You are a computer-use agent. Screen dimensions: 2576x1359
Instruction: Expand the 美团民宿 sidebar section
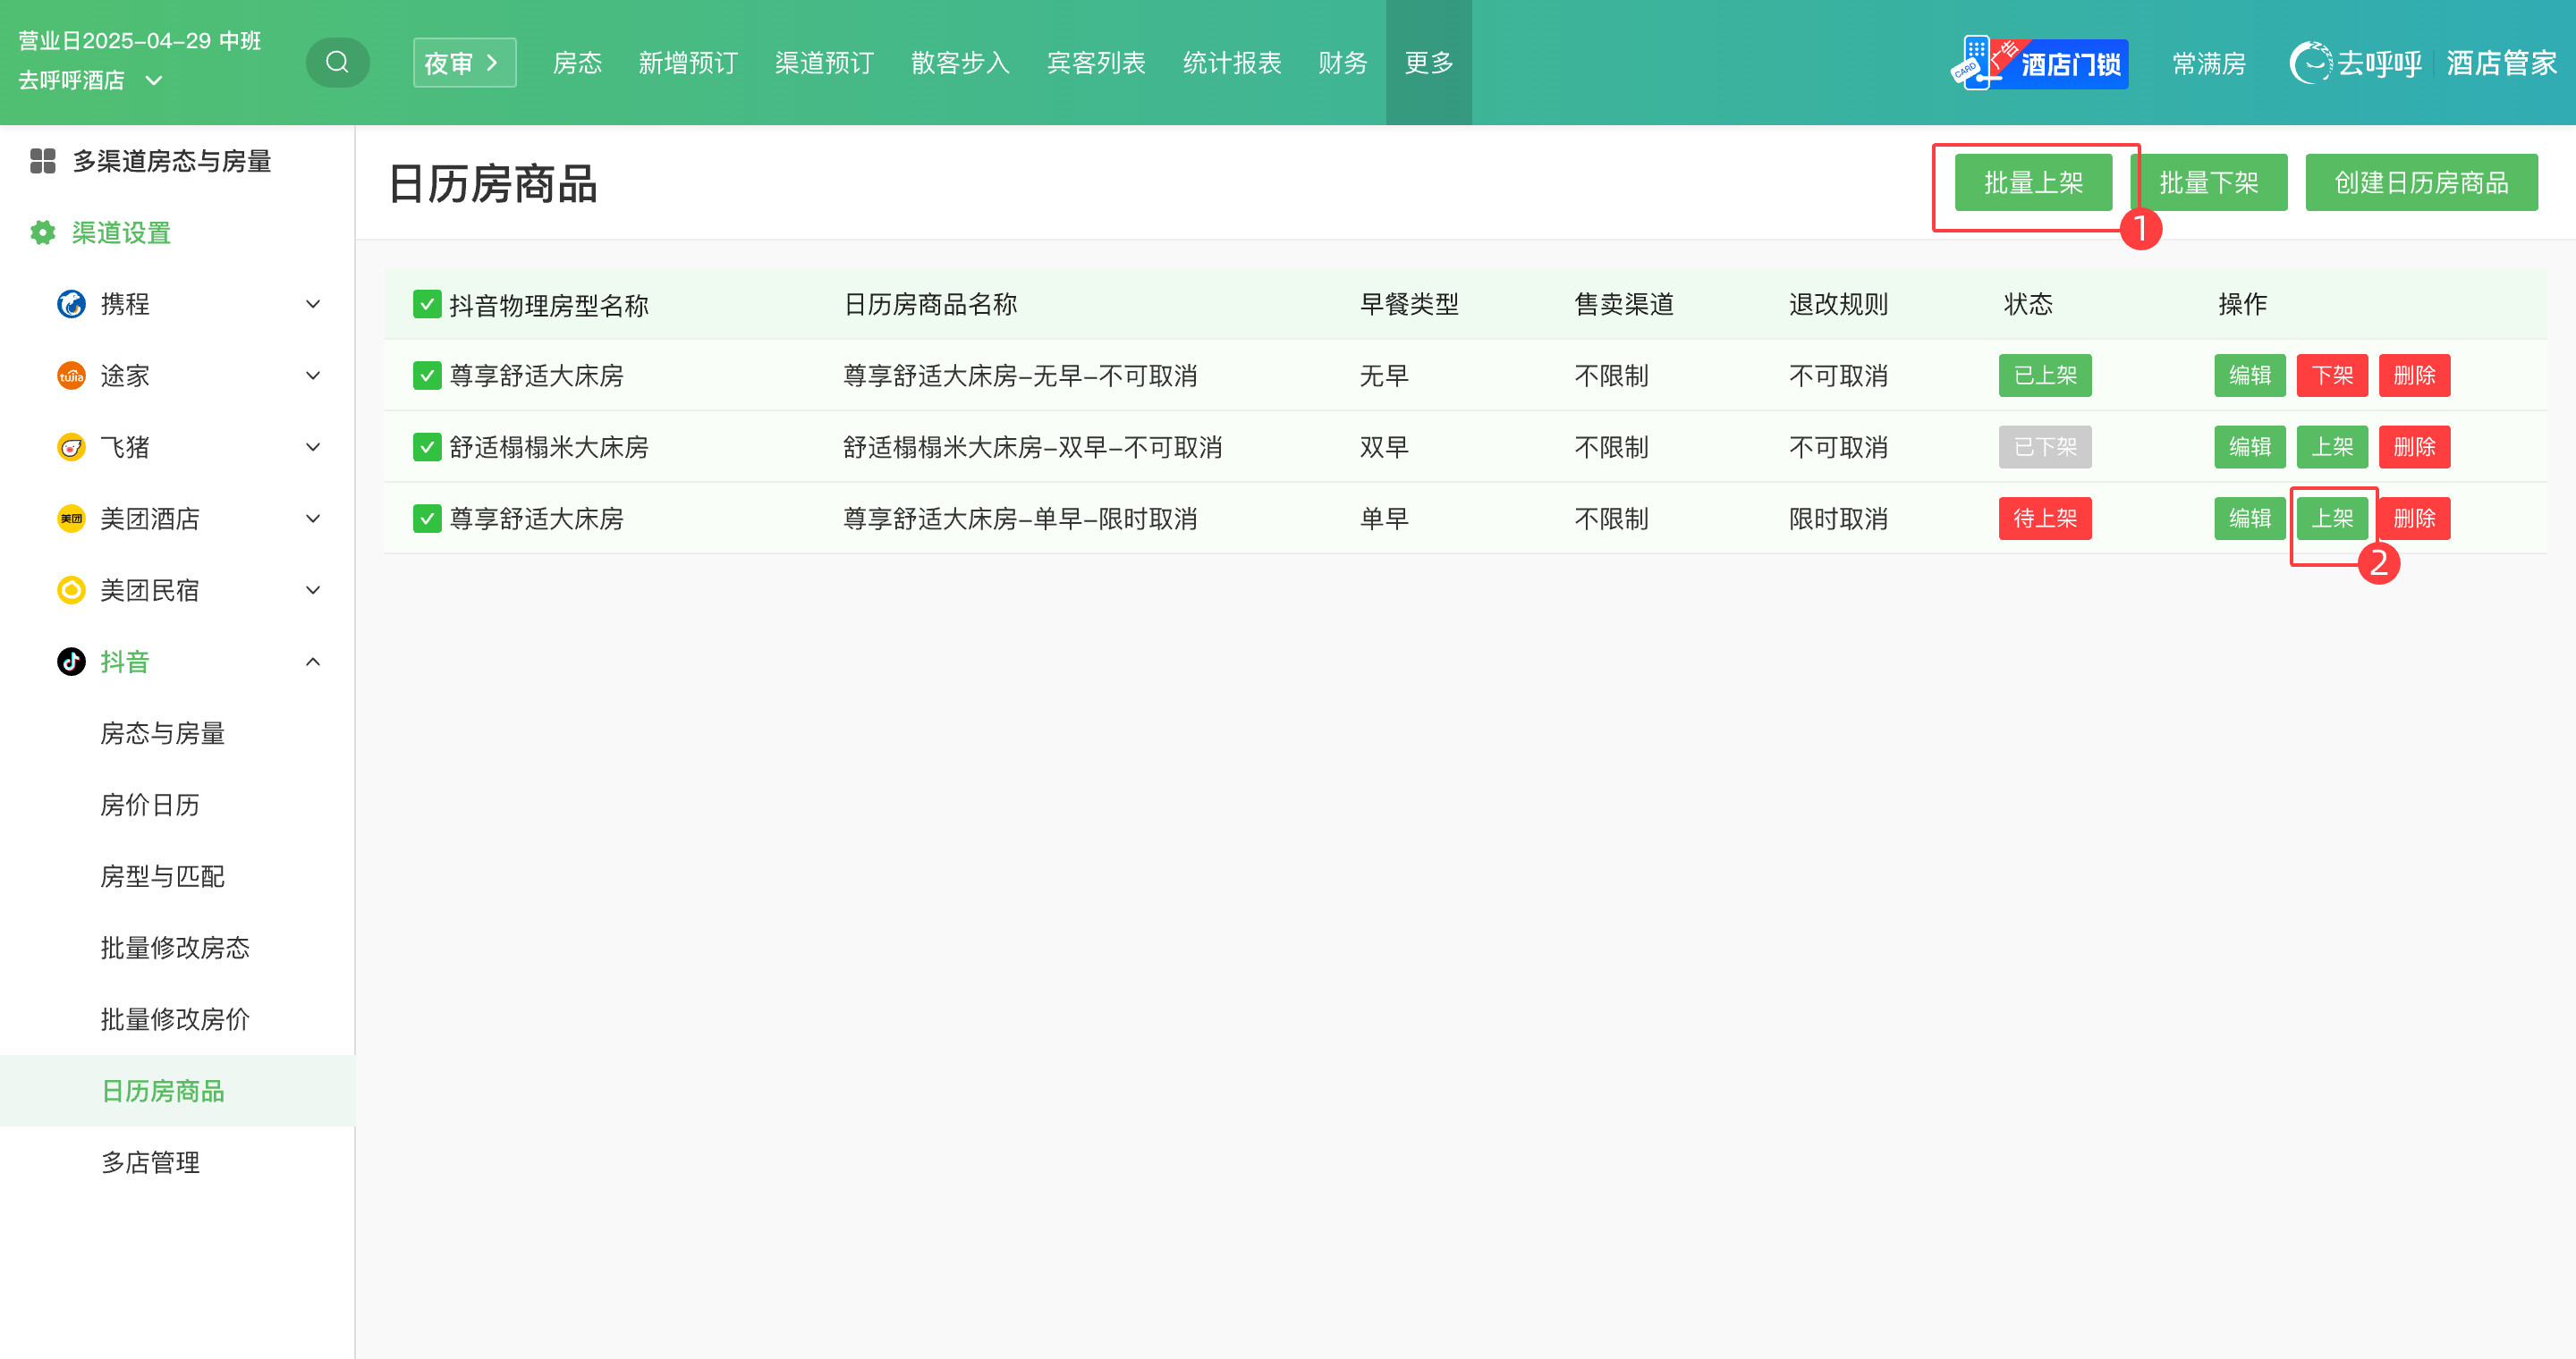coord(313,589)
